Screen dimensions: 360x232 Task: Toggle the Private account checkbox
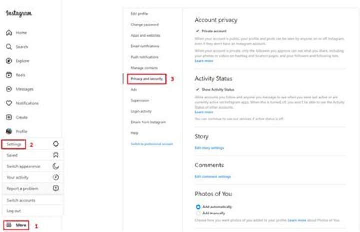tap(198, 31)
